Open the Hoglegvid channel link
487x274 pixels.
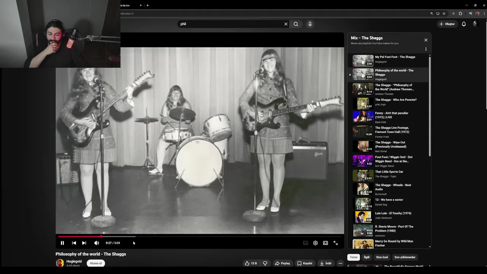click(74, 261)
